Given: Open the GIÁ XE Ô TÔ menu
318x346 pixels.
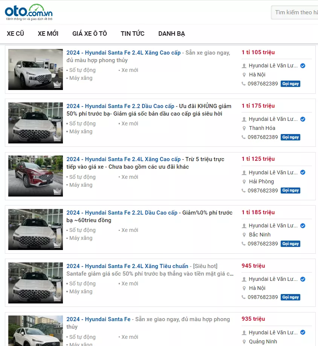Looking at the screenshot, I should pos(89,34).
